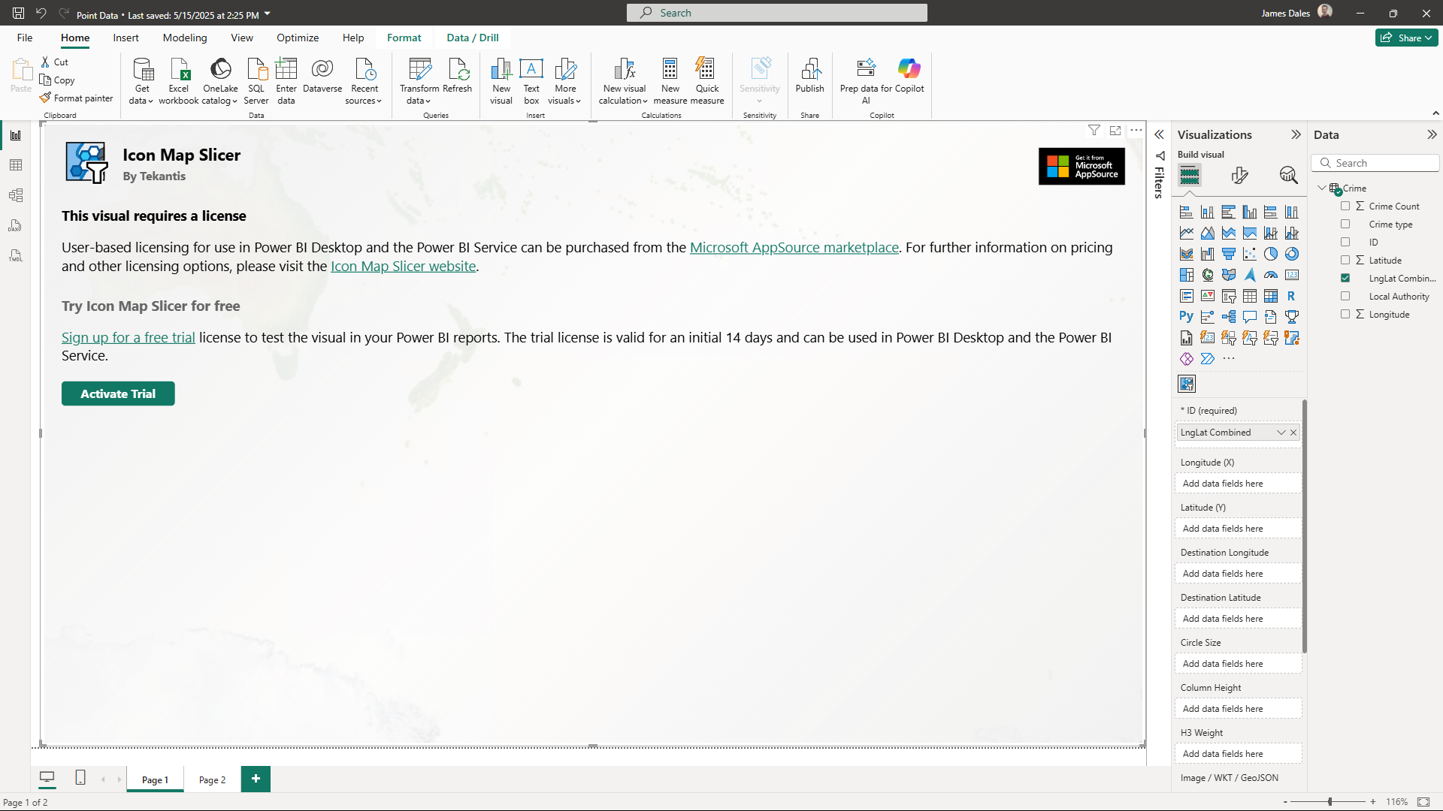Uncheck the LngLat Combined field checkbox

1345,278
